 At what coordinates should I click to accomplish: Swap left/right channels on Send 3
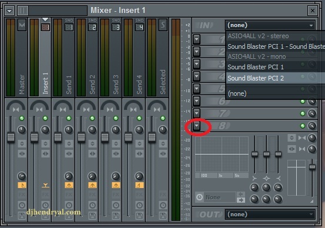tap(116, 153)
